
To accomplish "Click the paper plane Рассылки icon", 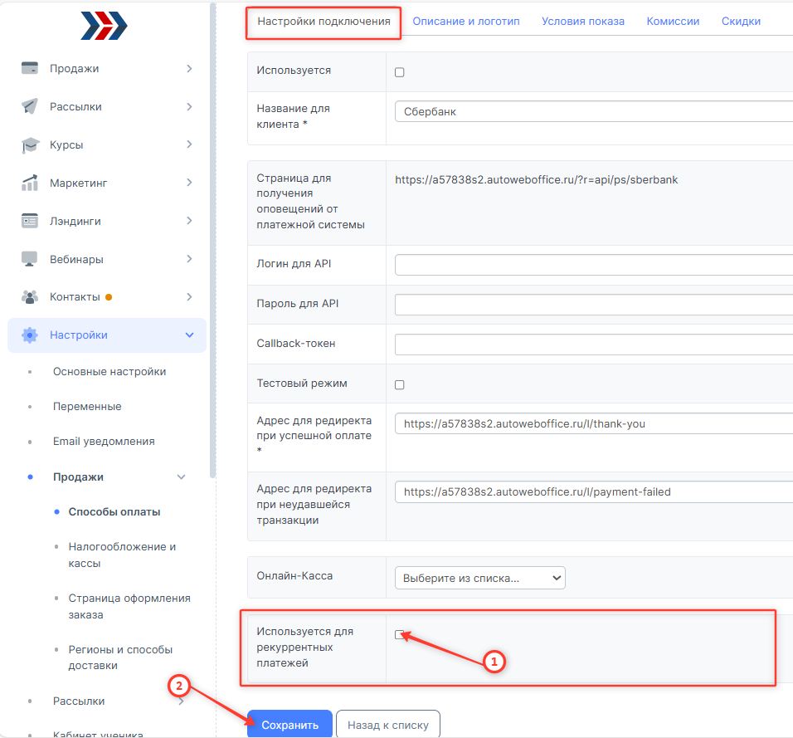I will pos(30,106).
